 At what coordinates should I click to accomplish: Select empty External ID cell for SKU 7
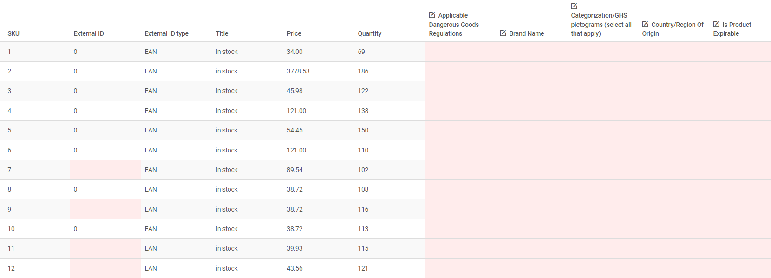(x=105, y=170)
